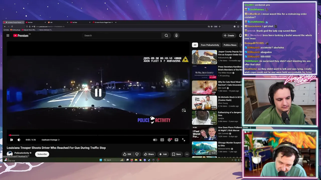Select the All filter chip

click(195, 45)
